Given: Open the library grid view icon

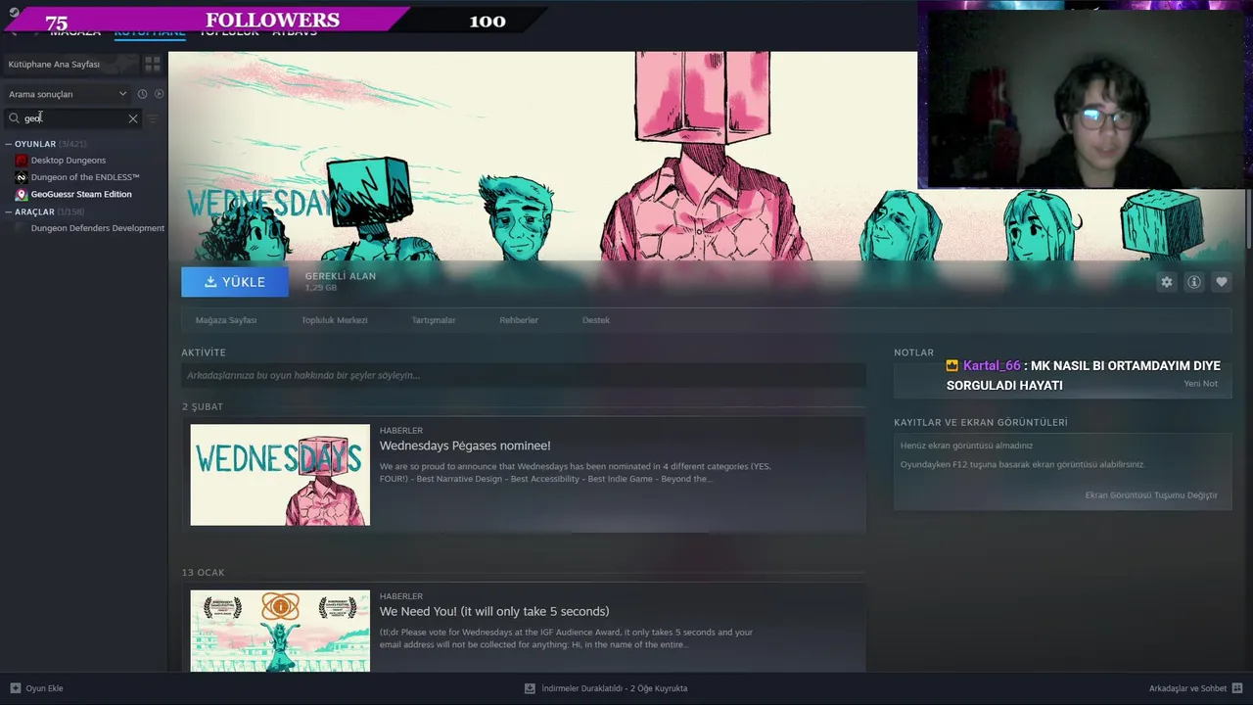Looking at the screenshot, I should tap(153, 64).
